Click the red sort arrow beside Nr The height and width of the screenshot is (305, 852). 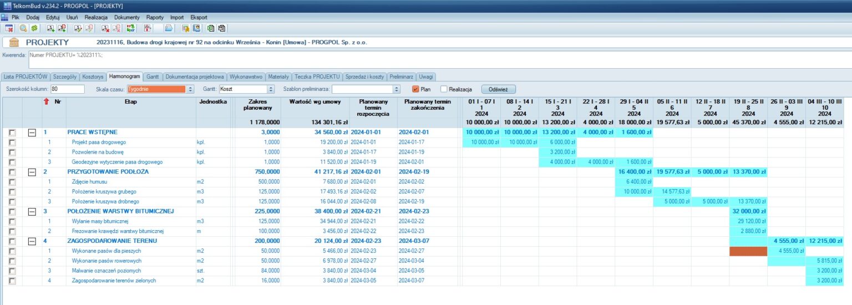46,101
